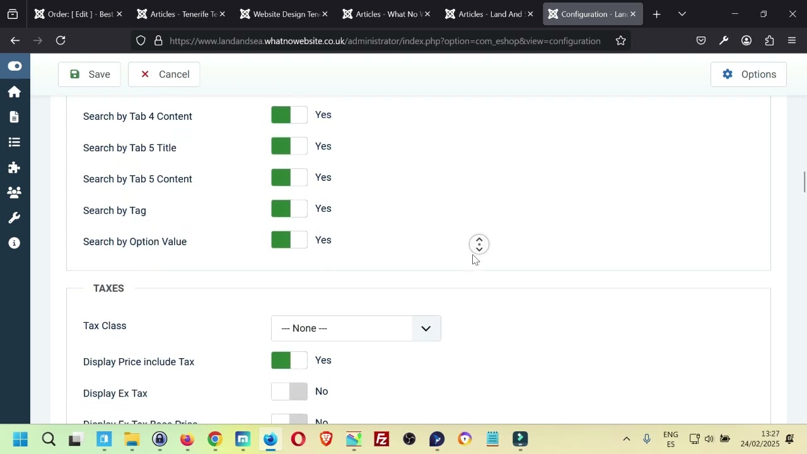Click the microphone tray icon
Viewport: 807px width, 454px height.
(x=647, y=439)
